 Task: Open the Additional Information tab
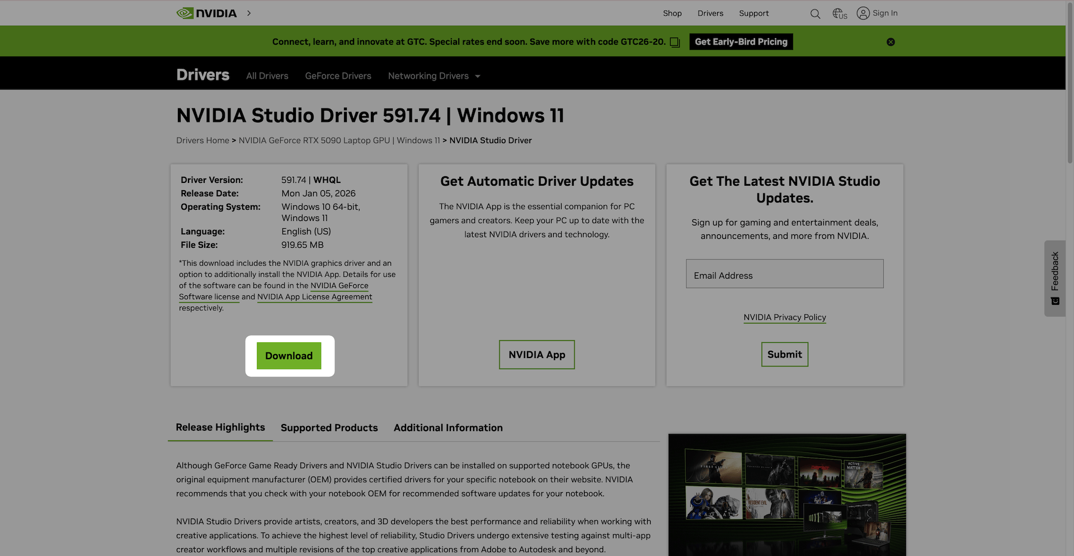point(447,427)
